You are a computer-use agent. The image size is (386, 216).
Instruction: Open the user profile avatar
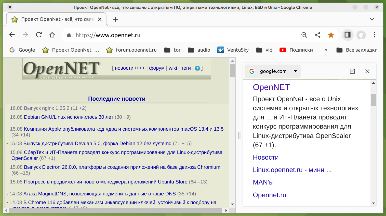(361, 35)
